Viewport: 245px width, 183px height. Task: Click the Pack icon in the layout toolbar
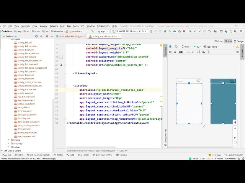199,52
